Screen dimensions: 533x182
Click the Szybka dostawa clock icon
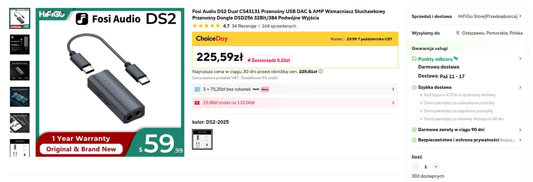[x=414, y=88]
